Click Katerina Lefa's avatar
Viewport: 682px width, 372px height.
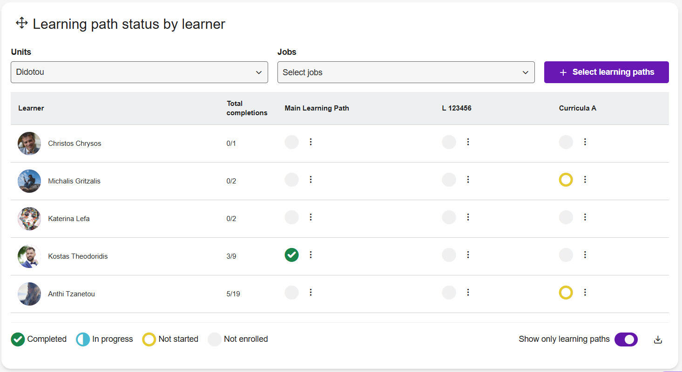(29, 219)
